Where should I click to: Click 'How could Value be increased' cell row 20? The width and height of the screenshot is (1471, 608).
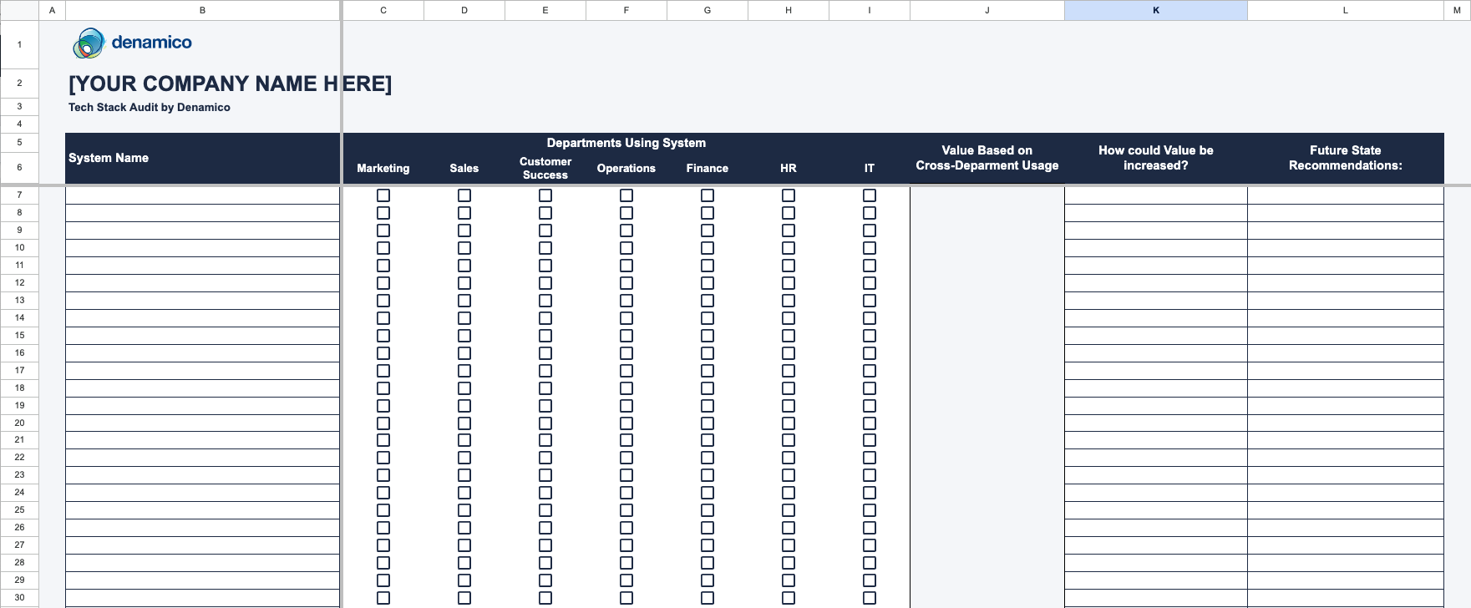(x=1156, y=423)
